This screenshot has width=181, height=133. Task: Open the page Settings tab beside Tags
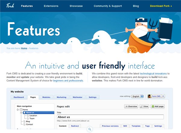pos(158,126)
